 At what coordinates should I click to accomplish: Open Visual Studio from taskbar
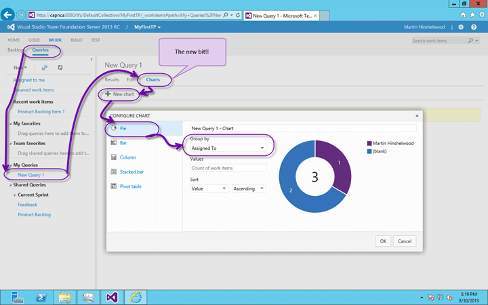tap(112, 298)
